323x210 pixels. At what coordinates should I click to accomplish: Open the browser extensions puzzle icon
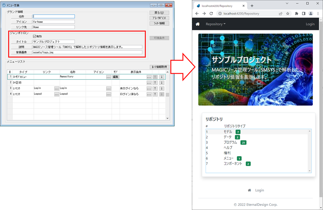point(296,14)
